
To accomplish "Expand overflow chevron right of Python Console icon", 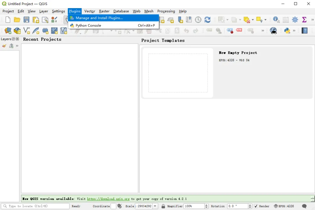I will pyautogui.click(x=294, y=31).
